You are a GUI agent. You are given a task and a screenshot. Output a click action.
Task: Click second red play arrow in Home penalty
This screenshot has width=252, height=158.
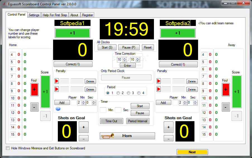(x=57, y=89)
